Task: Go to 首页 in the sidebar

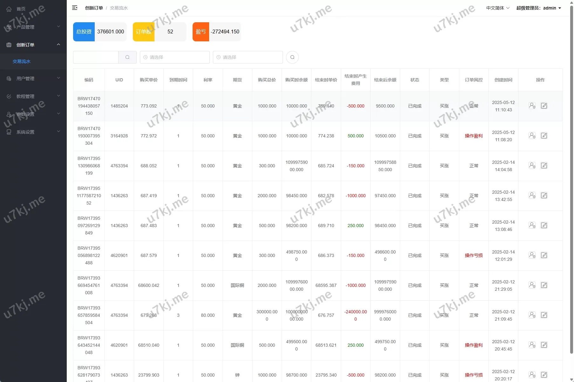Action: point(21,9)
